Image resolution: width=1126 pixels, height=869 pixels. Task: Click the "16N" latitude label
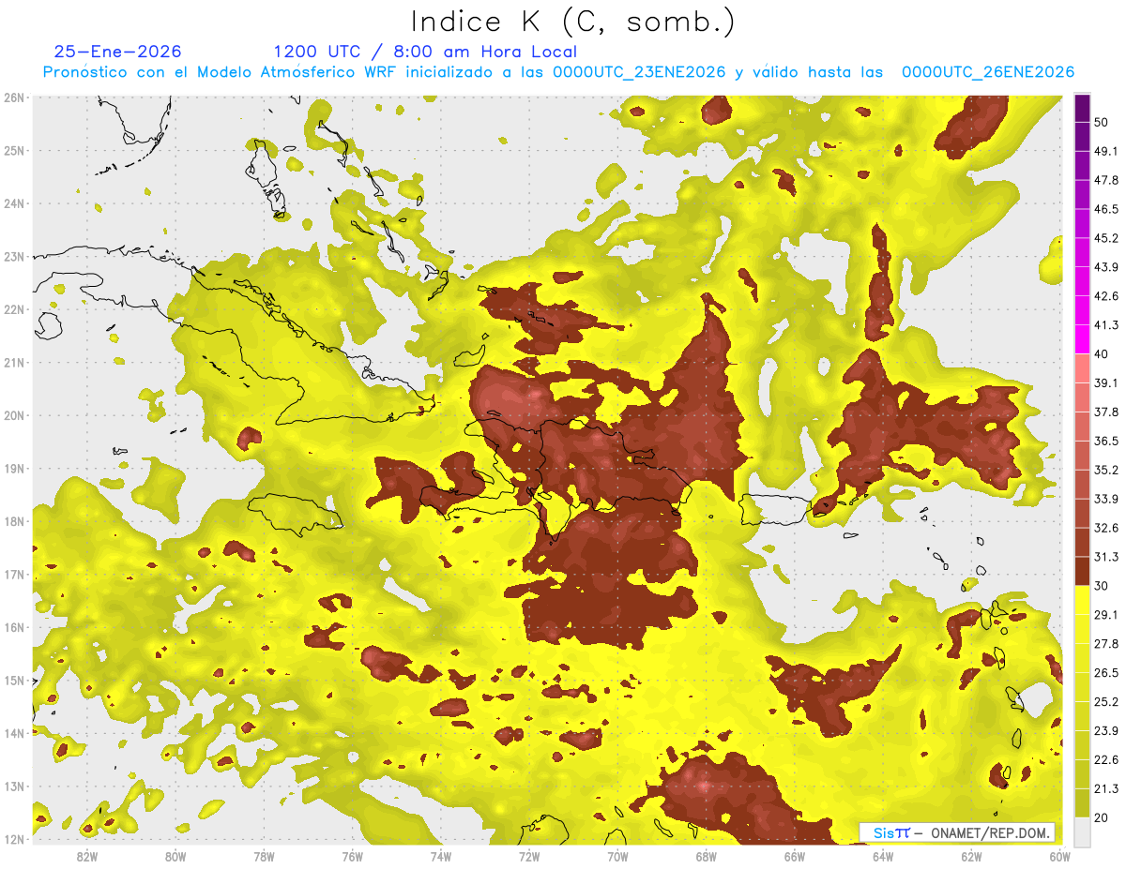point(14,627)
